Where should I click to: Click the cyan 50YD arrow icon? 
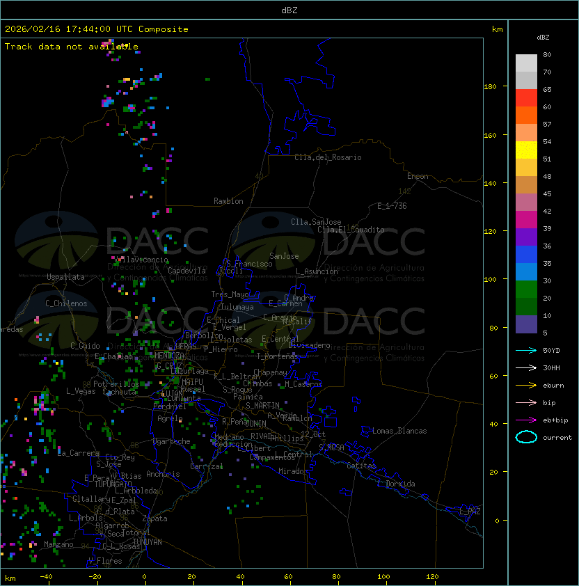tap(526, 350)
